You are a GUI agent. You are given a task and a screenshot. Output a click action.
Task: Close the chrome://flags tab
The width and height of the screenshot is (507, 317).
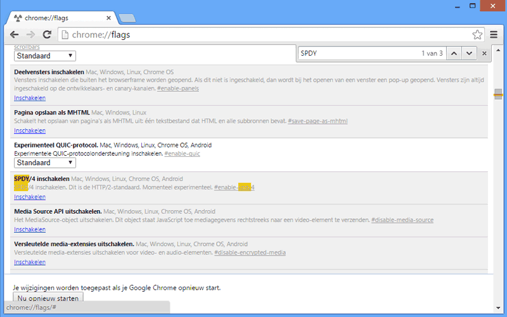pyautogui.click(x=108, y=18)
